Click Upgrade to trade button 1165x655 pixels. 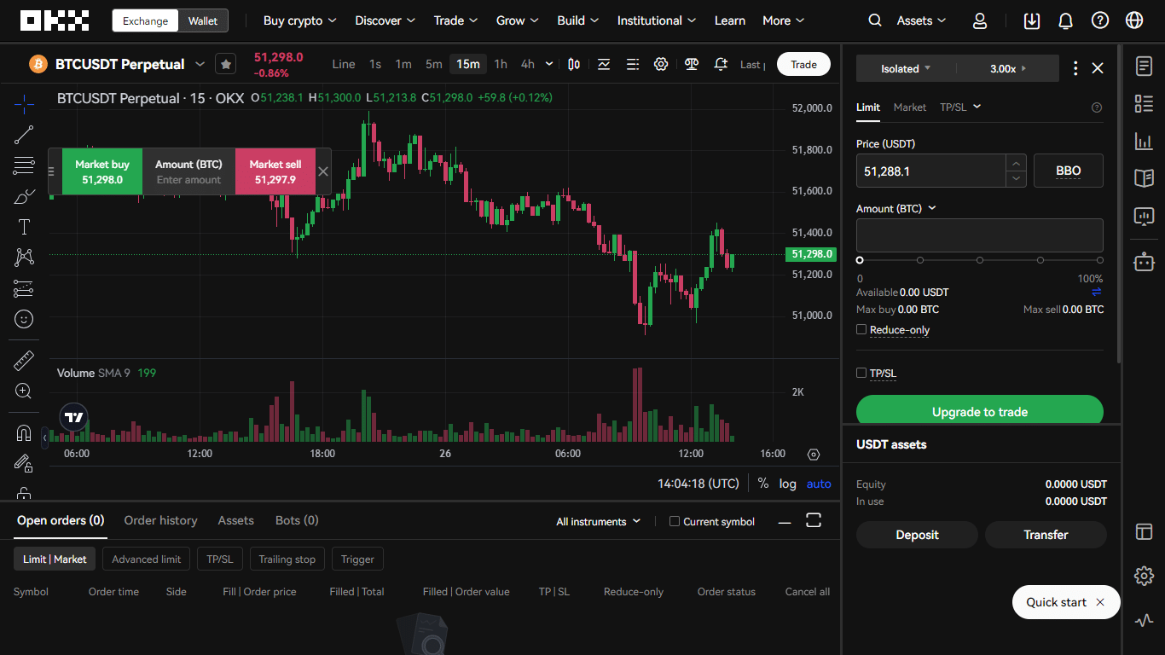click(x=980, y=410)
